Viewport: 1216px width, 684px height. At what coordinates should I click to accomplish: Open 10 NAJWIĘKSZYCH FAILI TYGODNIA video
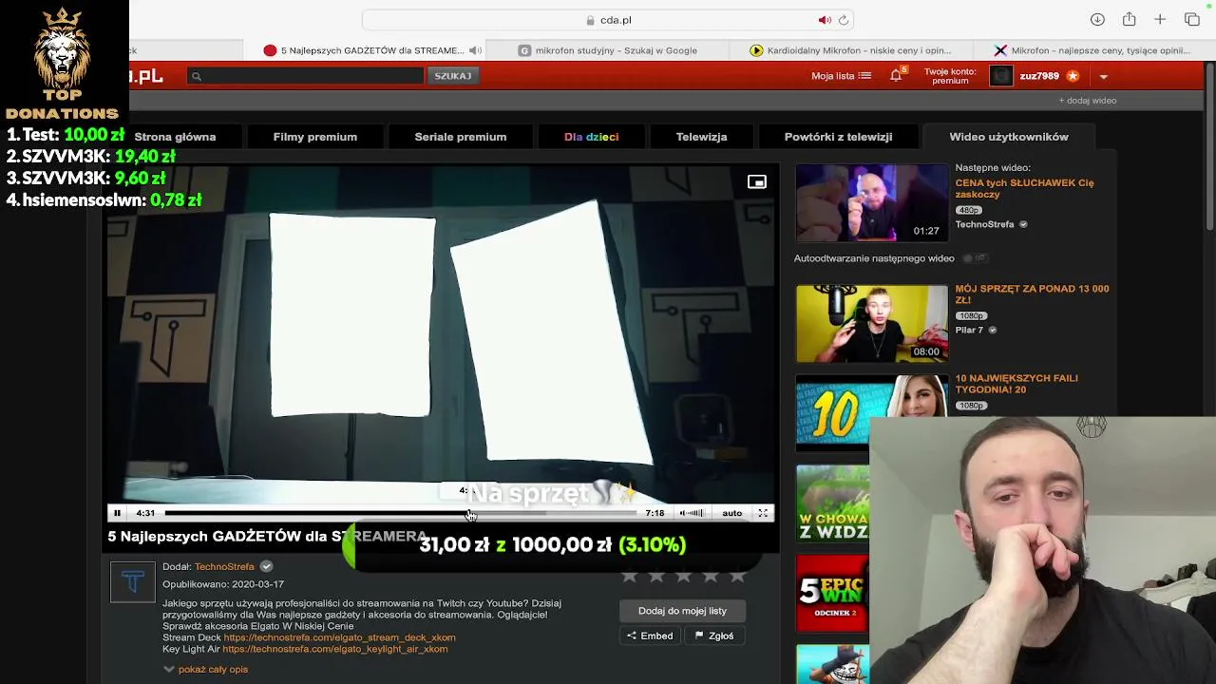pyautogui.click(x=1016, y=384)
